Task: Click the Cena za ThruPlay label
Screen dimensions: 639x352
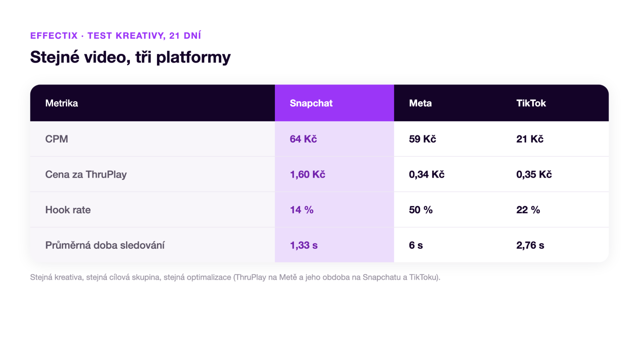Action: tap(86, 174)
